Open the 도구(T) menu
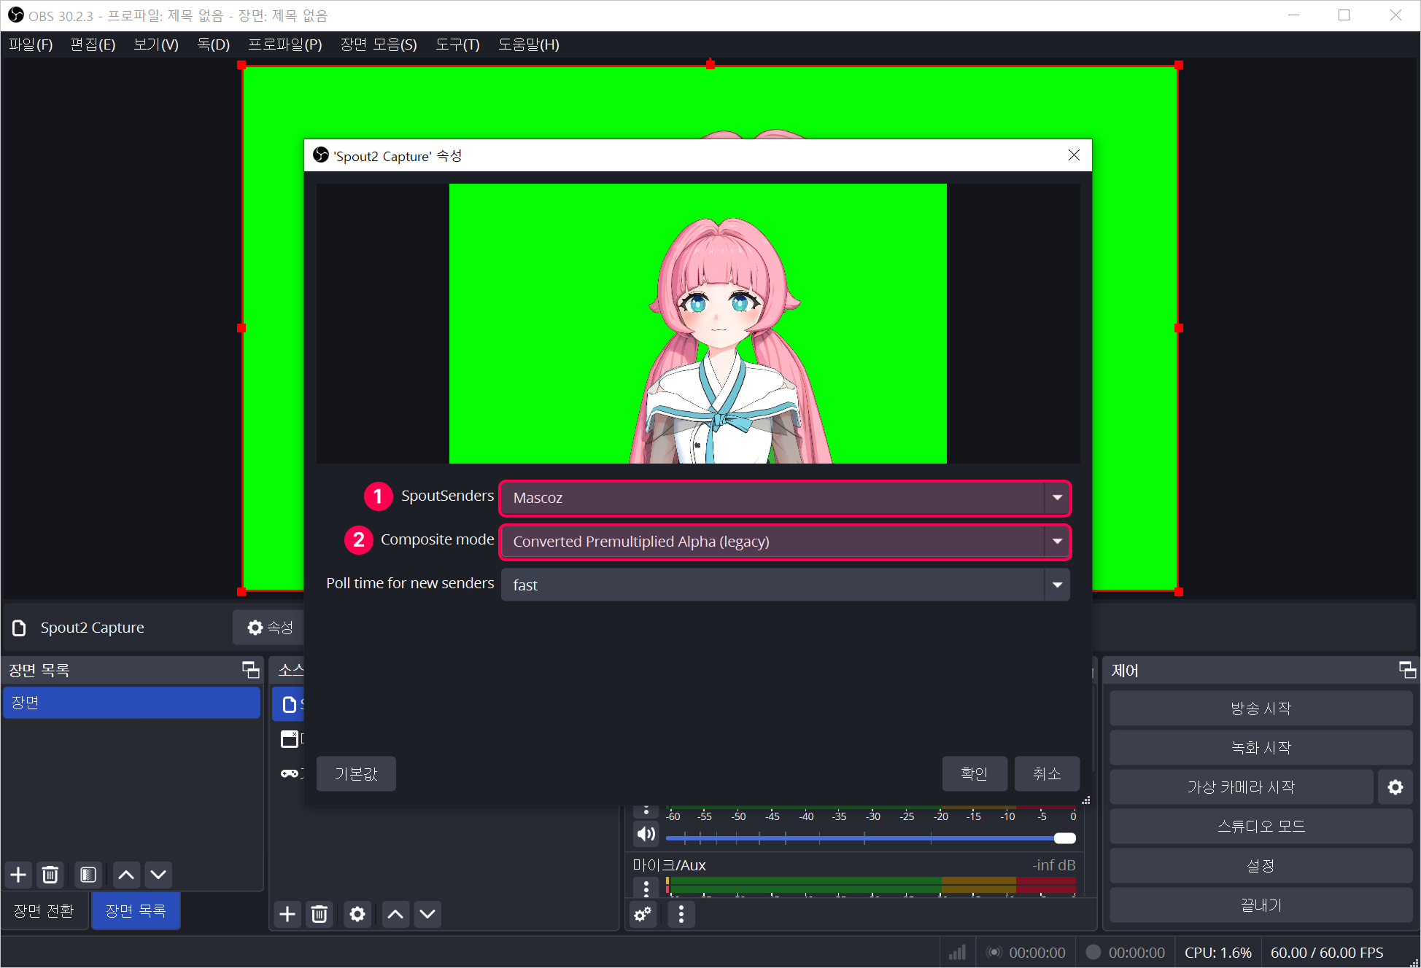The width and height of the screenshot is (1421, 968). [x=457, y=44]
